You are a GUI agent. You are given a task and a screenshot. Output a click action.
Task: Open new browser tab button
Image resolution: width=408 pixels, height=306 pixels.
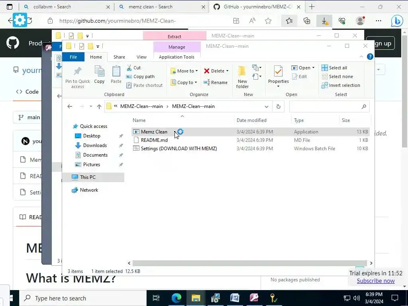(312, 7)
